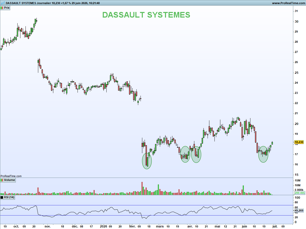Click the volume value 299 495

click(299, 193)
